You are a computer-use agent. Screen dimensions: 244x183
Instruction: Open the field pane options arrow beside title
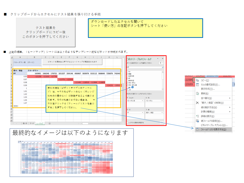coord(158,59)
